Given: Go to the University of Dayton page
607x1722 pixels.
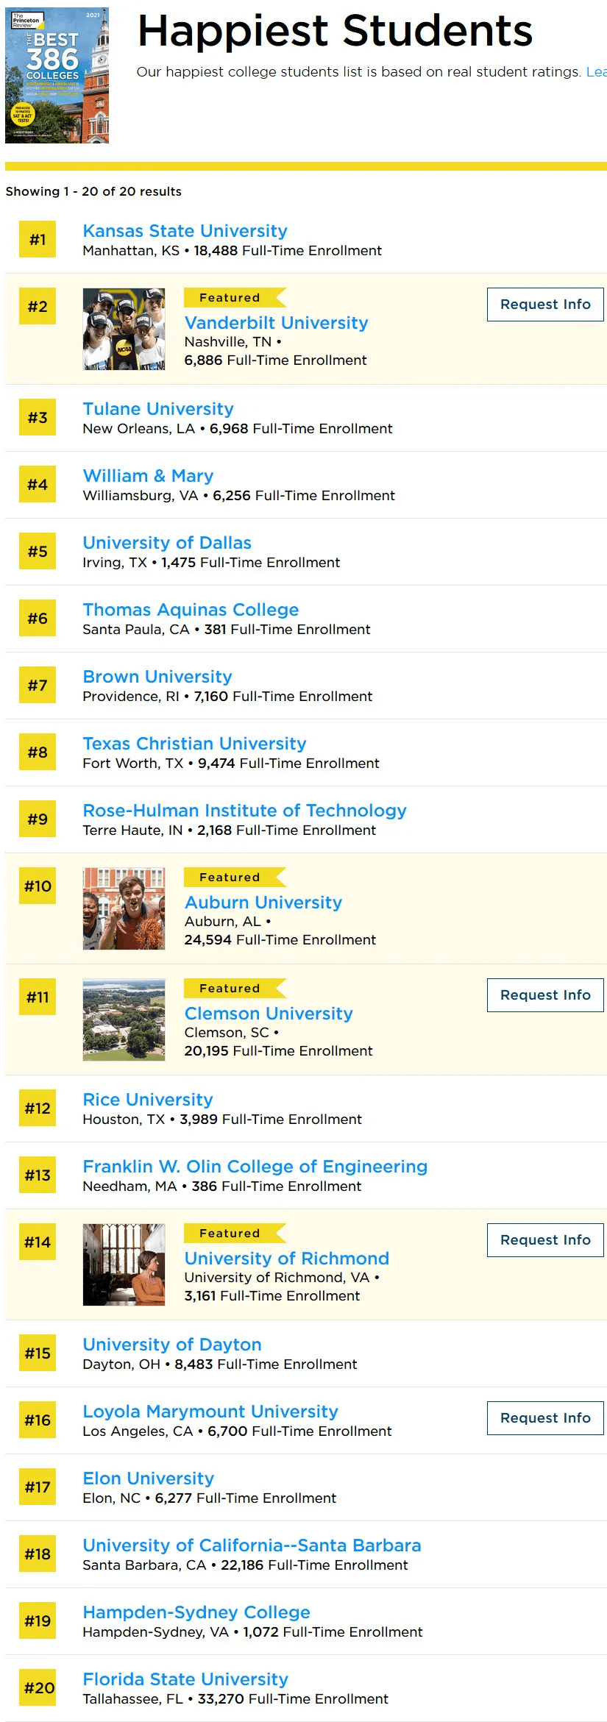Looking at the screenshot, I should click(x=172, y=1345).
